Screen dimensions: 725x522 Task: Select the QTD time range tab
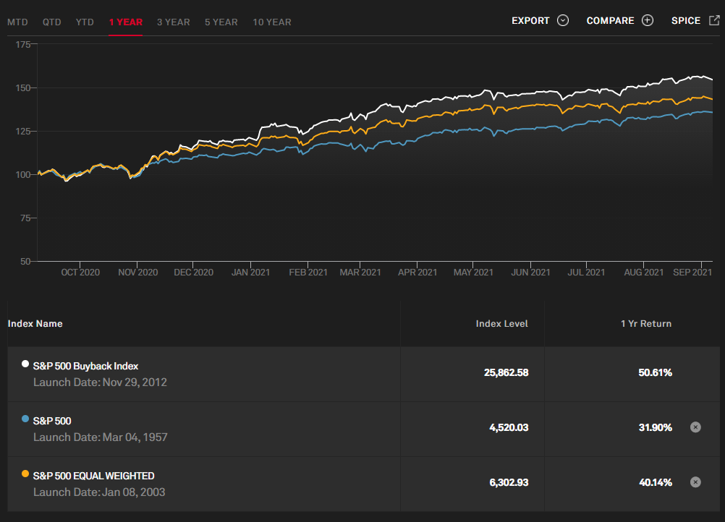52,22
